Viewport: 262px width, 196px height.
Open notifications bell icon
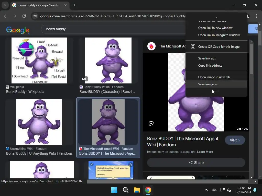tap(255, 190)
